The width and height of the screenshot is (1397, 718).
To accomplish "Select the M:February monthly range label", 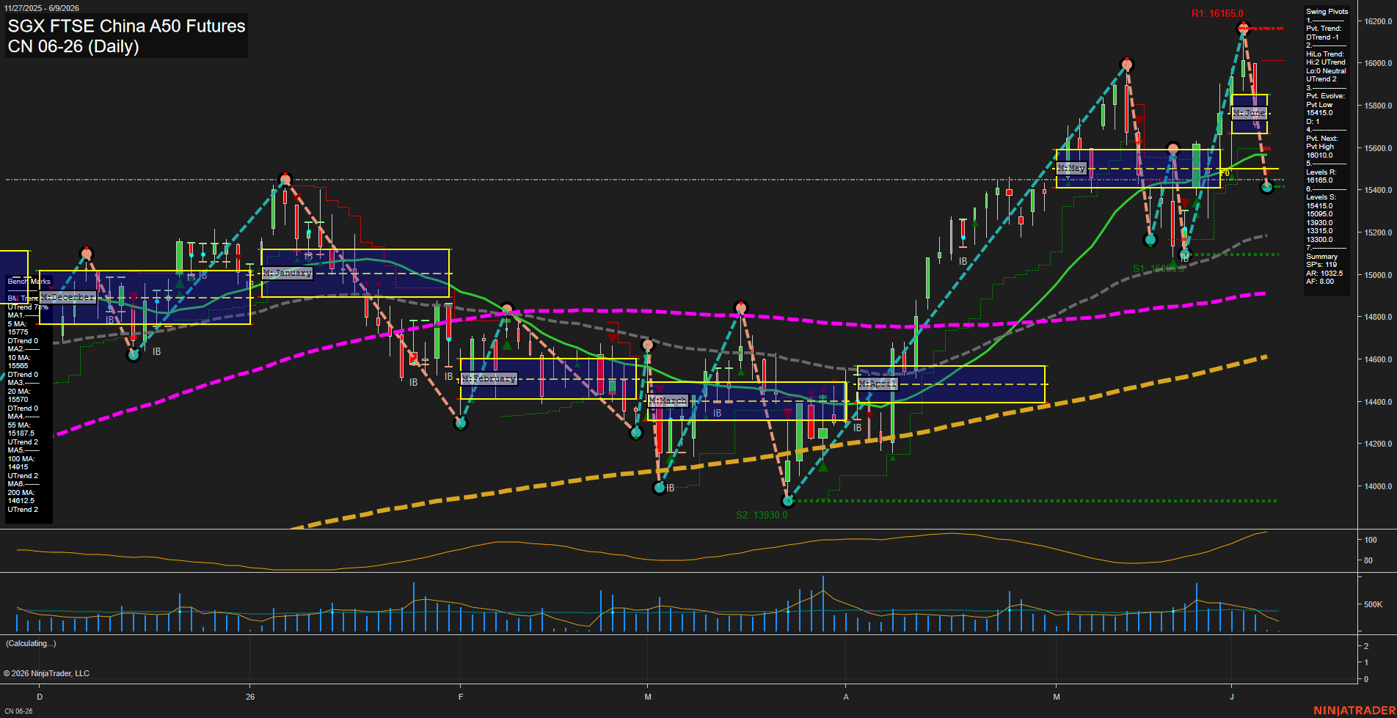I will (x=489, y=378).
